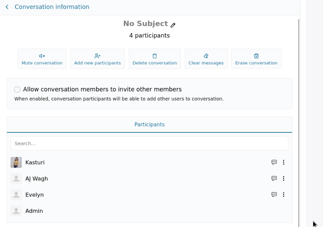Open chat with Kasturi via message icon

274,162
